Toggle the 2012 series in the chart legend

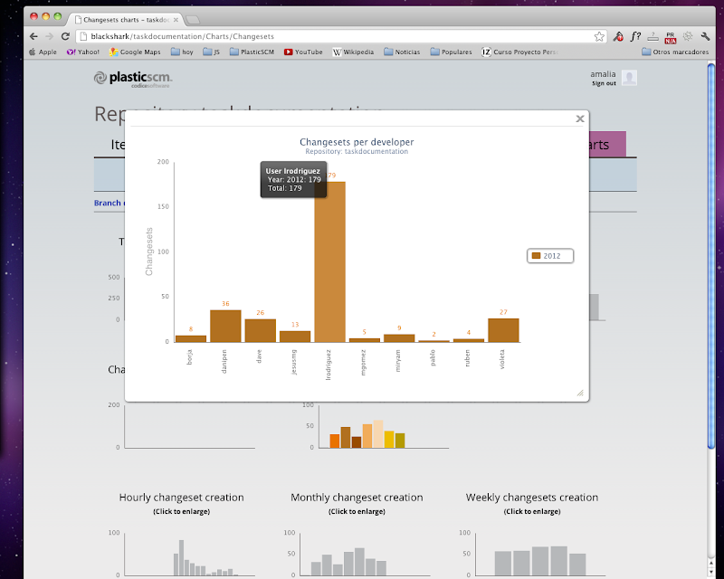pos(549,255)
